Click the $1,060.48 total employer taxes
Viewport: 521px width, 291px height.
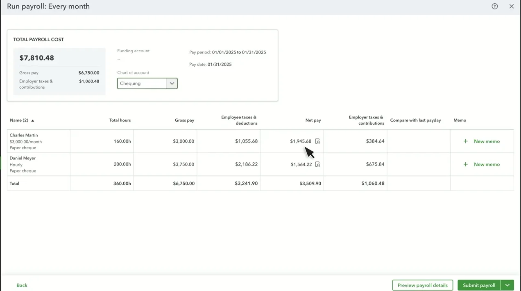click(x=373, y=184)
